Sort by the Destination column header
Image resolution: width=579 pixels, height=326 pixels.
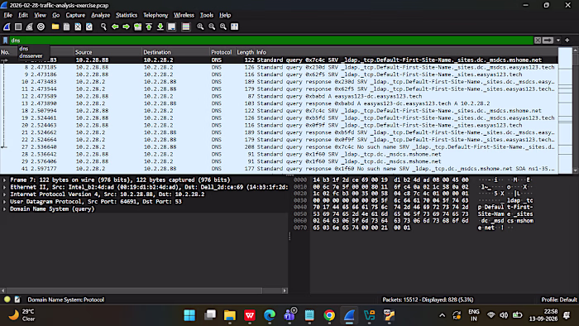[x=175, y=52]
